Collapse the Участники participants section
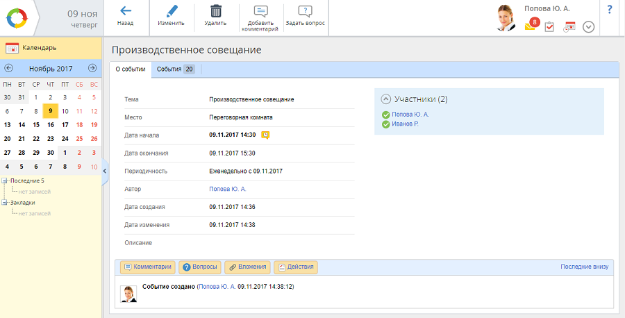625x318 pixels. coord(386,99)
